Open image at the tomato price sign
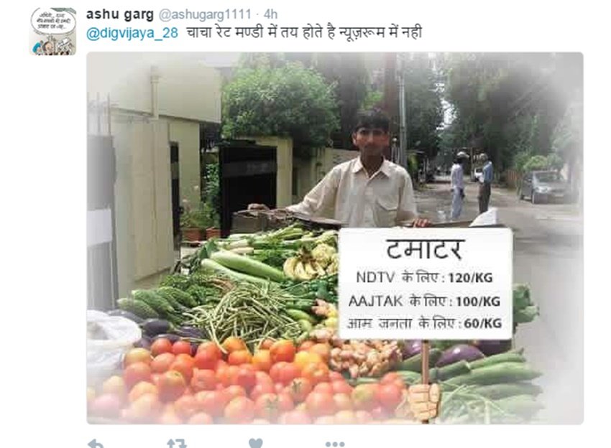This screenshot has width=611, height=448. [x=425, y=284]
